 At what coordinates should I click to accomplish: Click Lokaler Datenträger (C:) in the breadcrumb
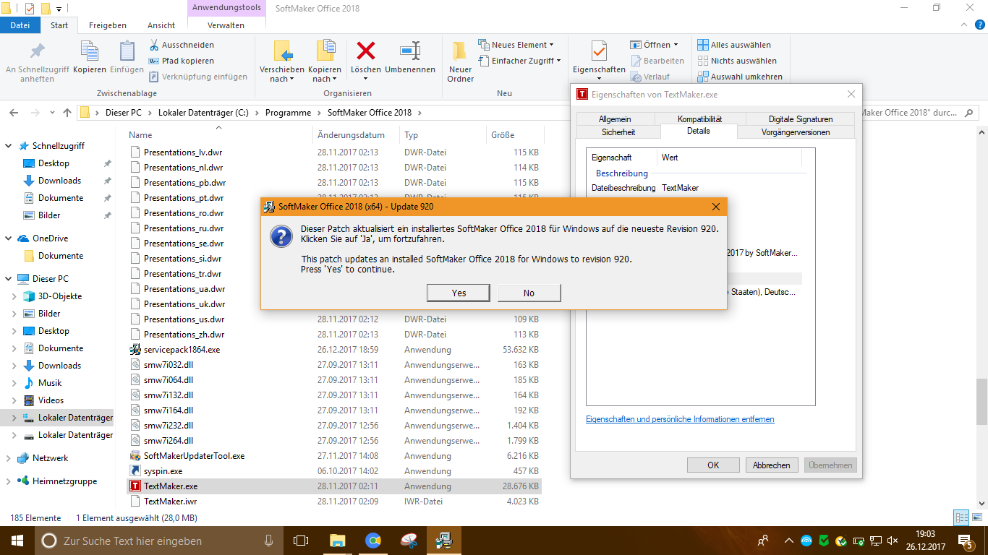tap(203, 113)
